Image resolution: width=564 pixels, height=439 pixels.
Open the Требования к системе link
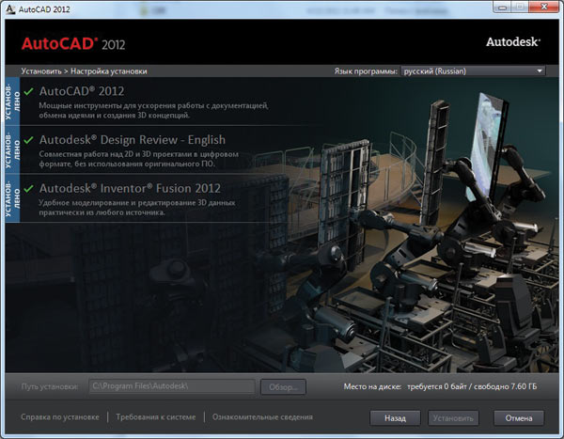click(x=156, y=417)
